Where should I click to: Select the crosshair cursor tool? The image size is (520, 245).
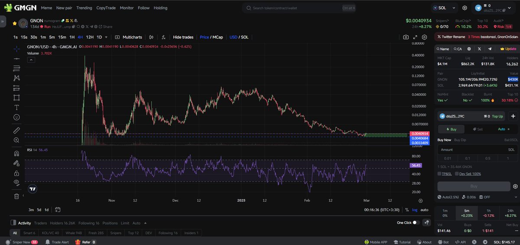tap(16, 48)
